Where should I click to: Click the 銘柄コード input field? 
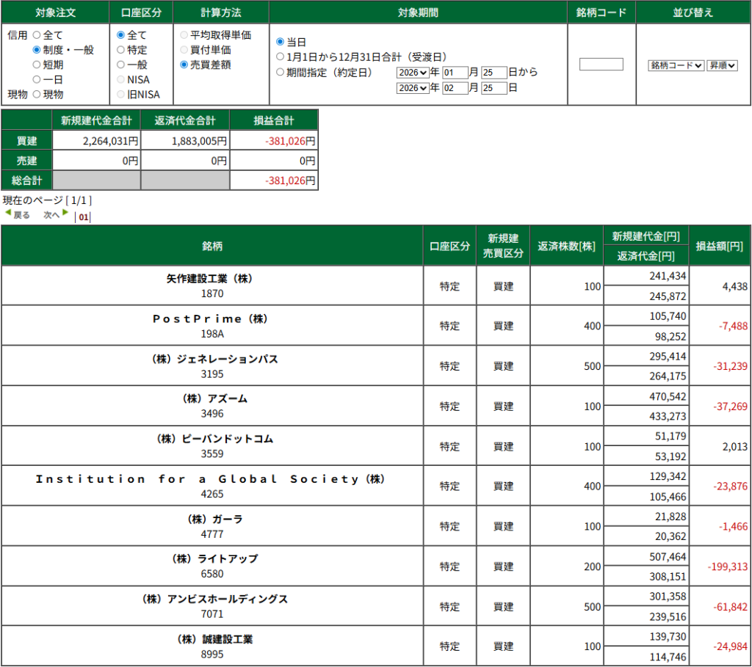(x=601, y=65)
